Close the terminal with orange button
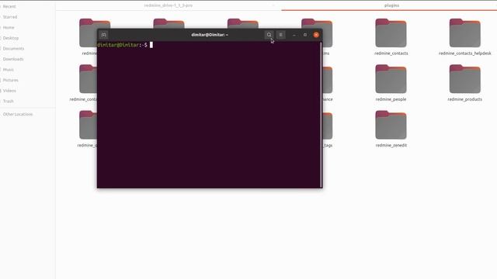 tap(316, 35)
